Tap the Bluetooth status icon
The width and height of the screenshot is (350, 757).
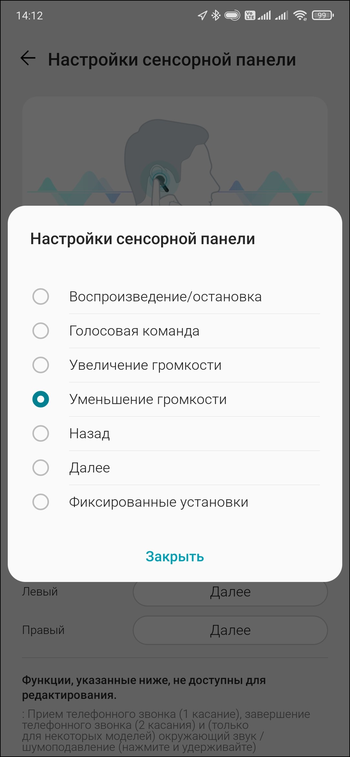(x=216, y=15)
